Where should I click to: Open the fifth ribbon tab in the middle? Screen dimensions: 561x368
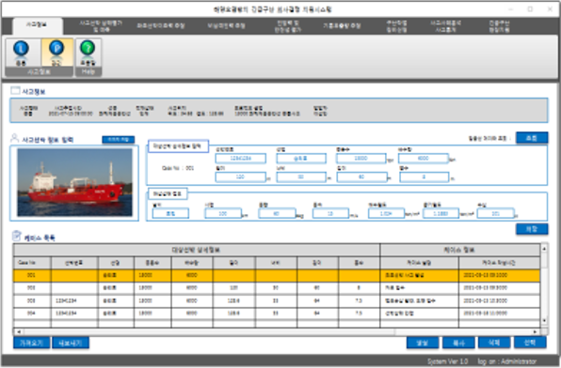(288, 26)
